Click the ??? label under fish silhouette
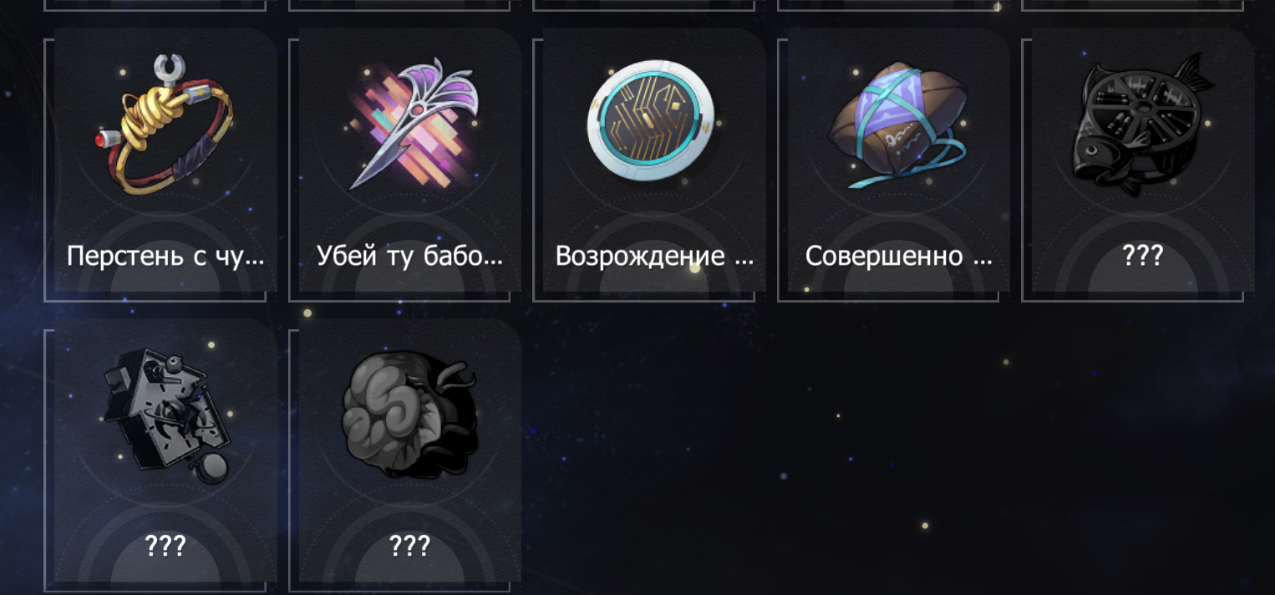1275x595 pixels. tap(1143, 256)
